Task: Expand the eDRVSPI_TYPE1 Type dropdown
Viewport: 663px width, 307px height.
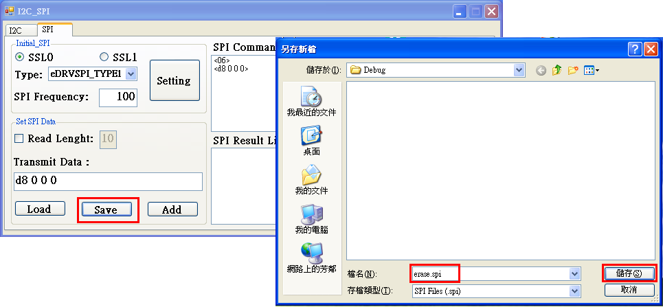Action: (x=131, y=74)
